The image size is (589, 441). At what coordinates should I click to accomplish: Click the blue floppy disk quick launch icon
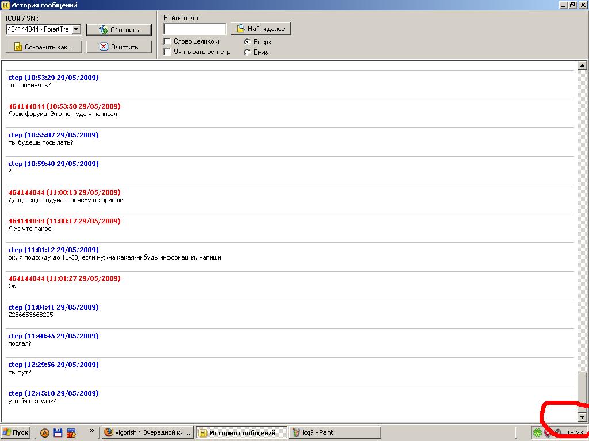(58, 433)
